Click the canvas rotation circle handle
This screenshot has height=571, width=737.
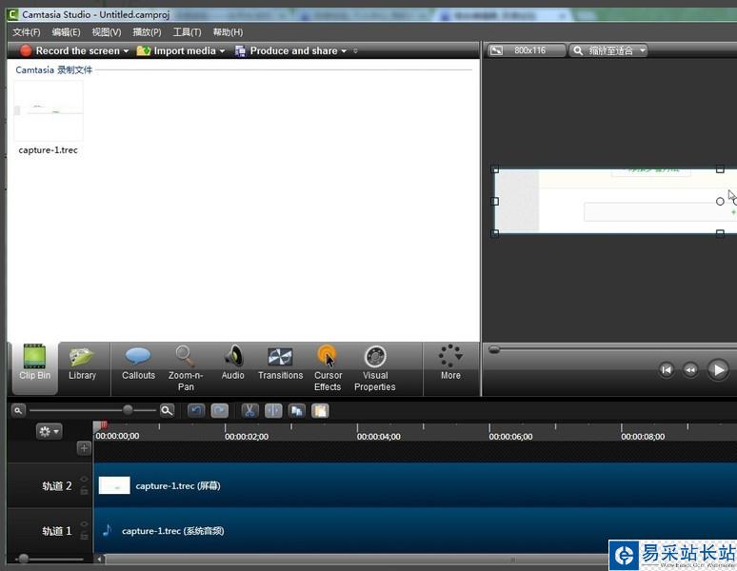pos(720,201)
